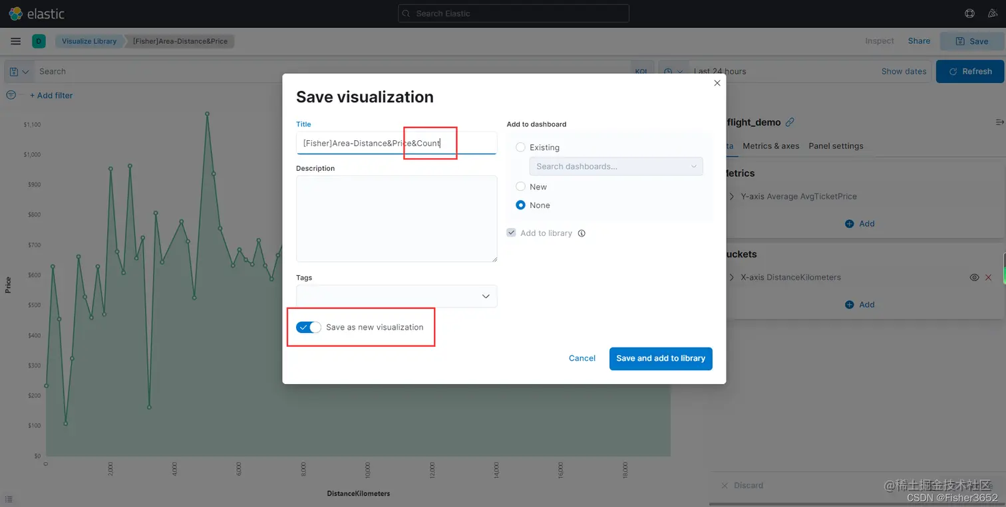Click the Description text area
Viewport: 1006px width, 507px height.
(x=397, y=219)
